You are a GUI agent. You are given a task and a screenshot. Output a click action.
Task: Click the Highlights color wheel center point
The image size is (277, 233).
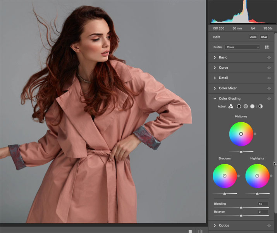coord(257,176)
